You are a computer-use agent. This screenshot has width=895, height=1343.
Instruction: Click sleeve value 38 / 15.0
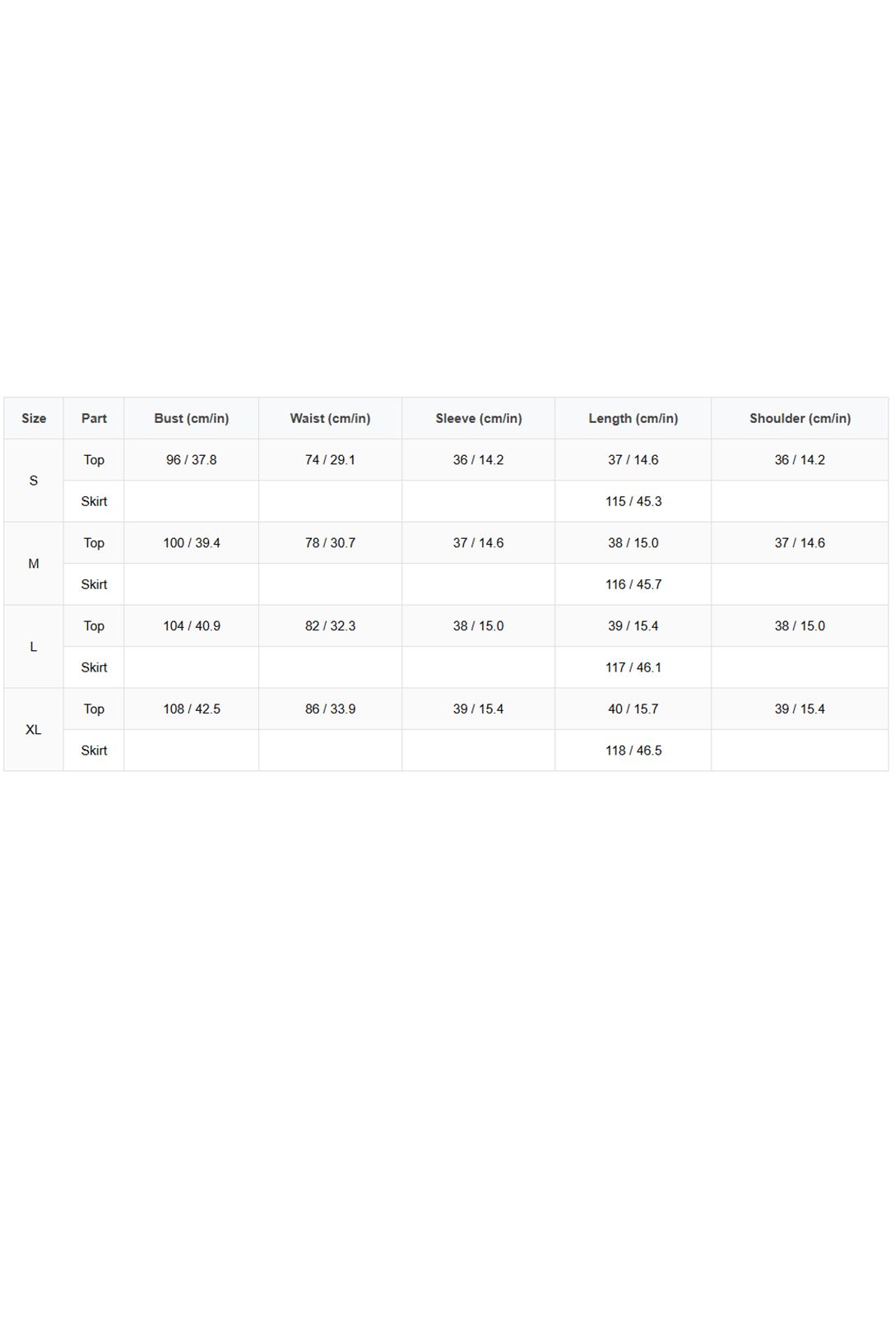point(479,626)
